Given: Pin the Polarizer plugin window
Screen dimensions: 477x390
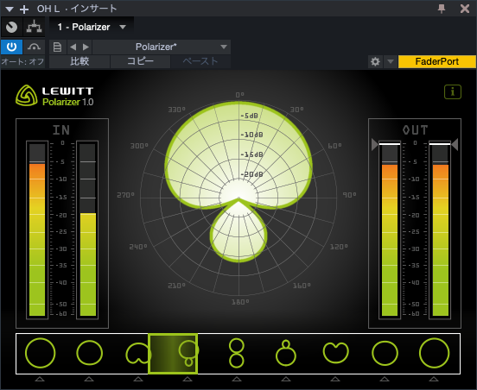Looking at the screenshot, I should click(x=442, y=9).
